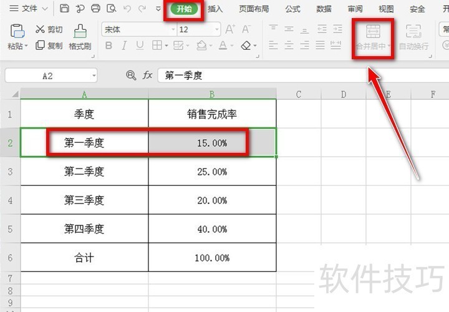Click the fx insert function icon
This screenshot has width=449, height=312.
pyautogui.click(x=147, y=76)
